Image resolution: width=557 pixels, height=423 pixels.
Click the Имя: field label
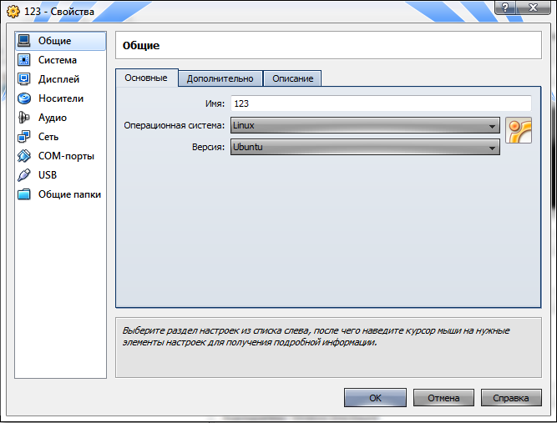pyautogui.click(x=215, y=103)
